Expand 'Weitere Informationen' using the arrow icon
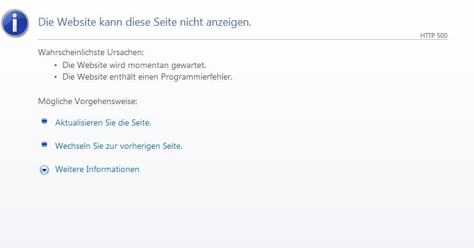474x248 pixels. pyautogui.click(x=44, y=170)
